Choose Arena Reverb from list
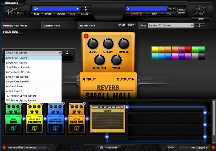 click(x=33, y=91)
